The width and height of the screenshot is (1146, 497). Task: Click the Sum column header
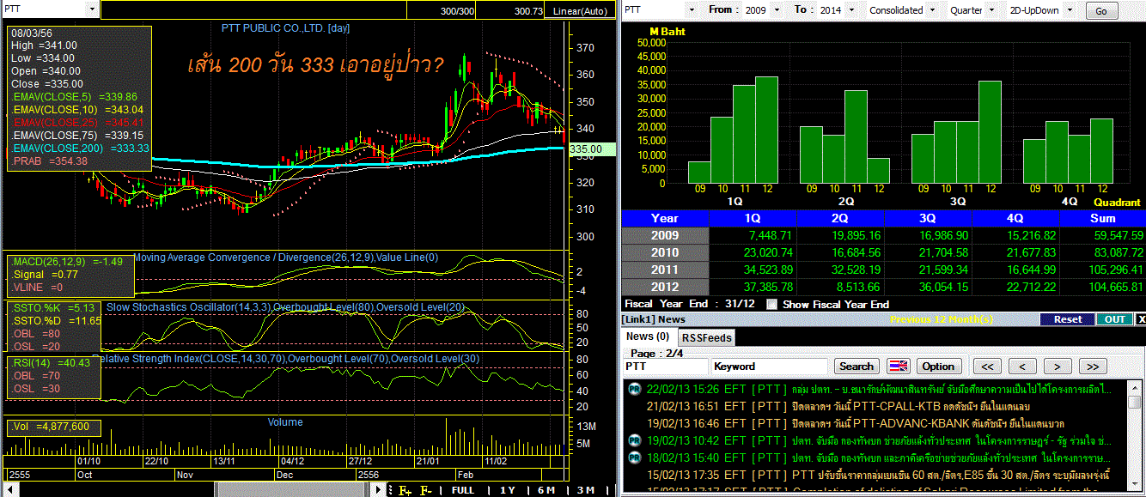pyautogui.click(x=1102, y=218)
